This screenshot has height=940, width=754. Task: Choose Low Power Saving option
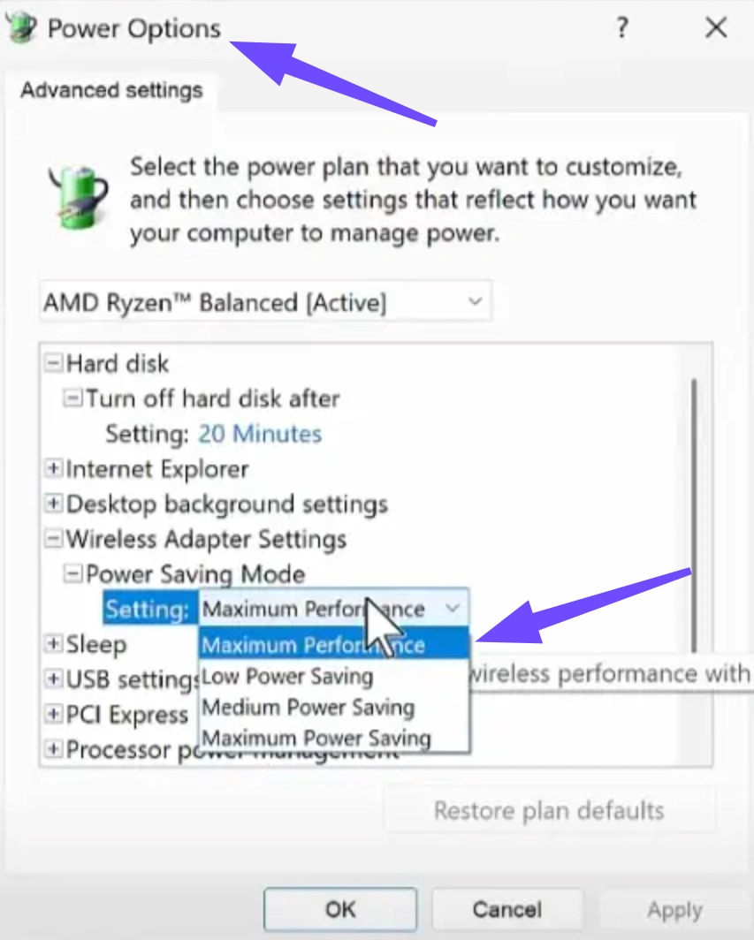coord(288,677)
